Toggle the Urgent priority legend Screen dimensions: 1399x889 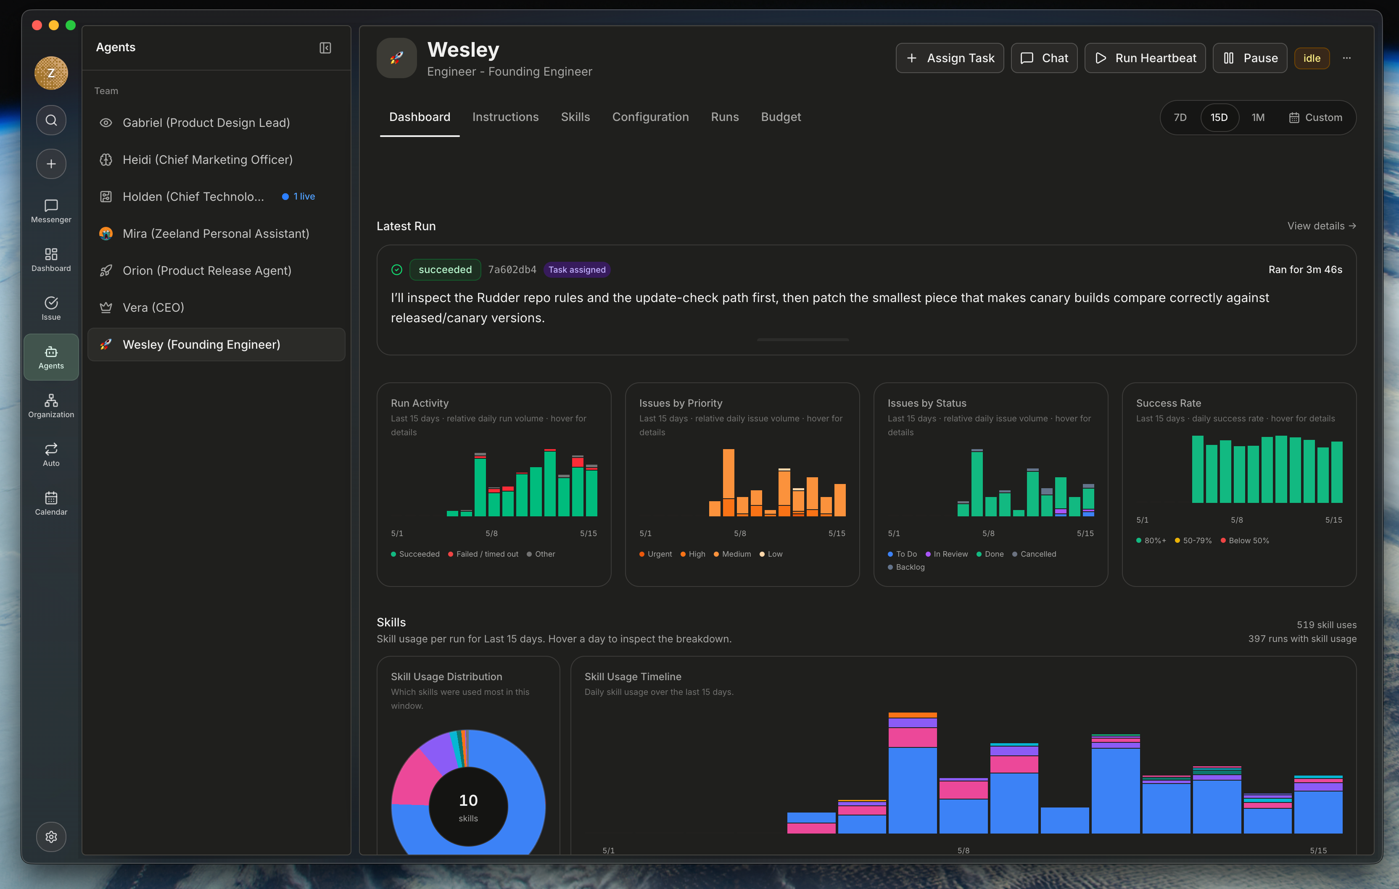click(655, 554)
